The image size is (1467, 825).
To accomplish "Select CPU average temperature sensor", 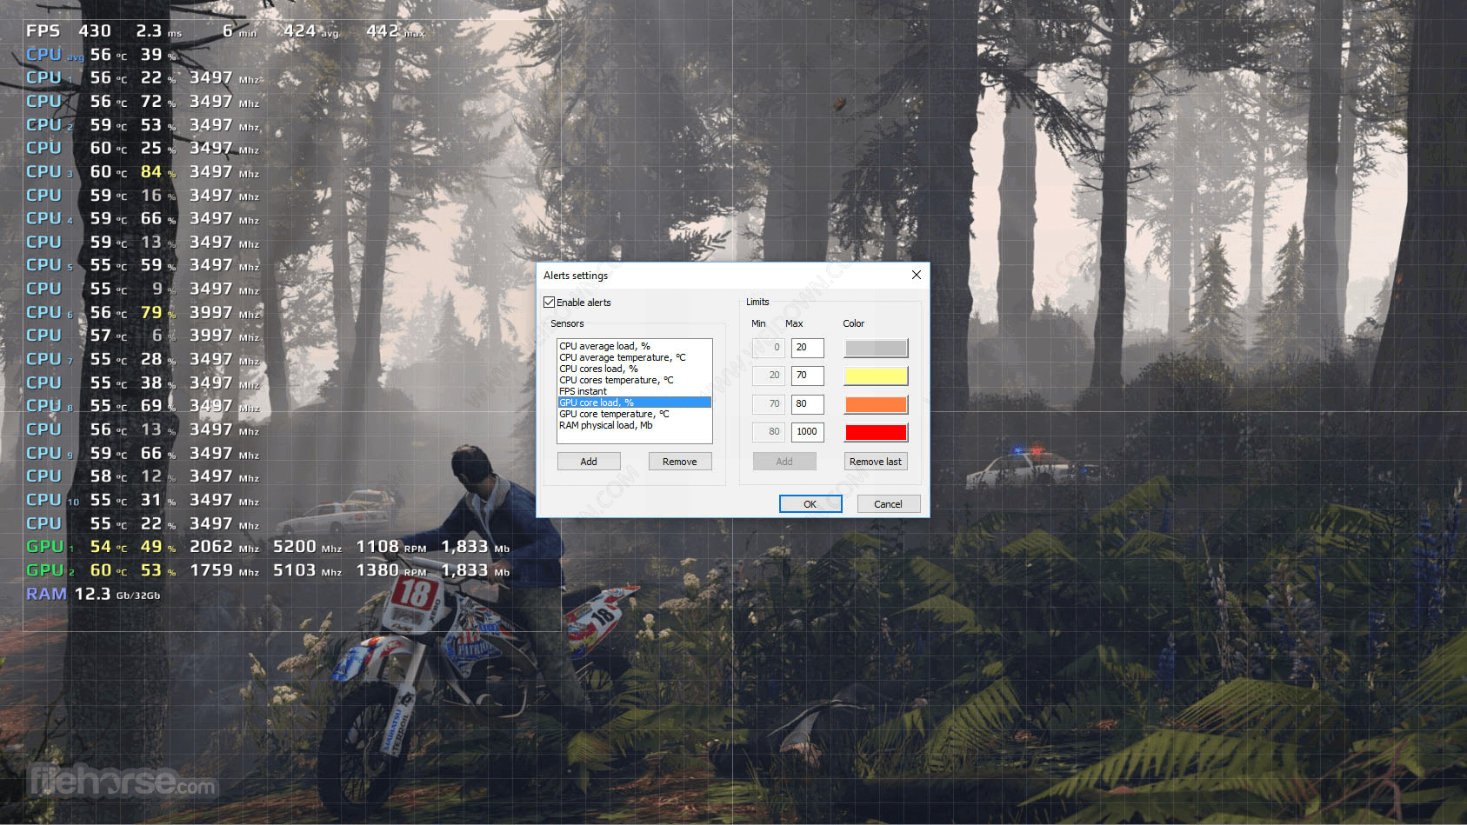I will coord(622,357).
